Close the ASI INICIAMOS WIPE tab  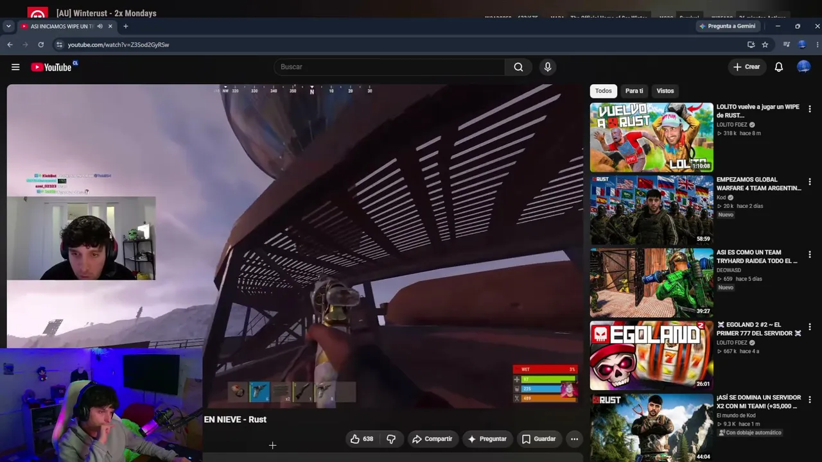(110, 26)
